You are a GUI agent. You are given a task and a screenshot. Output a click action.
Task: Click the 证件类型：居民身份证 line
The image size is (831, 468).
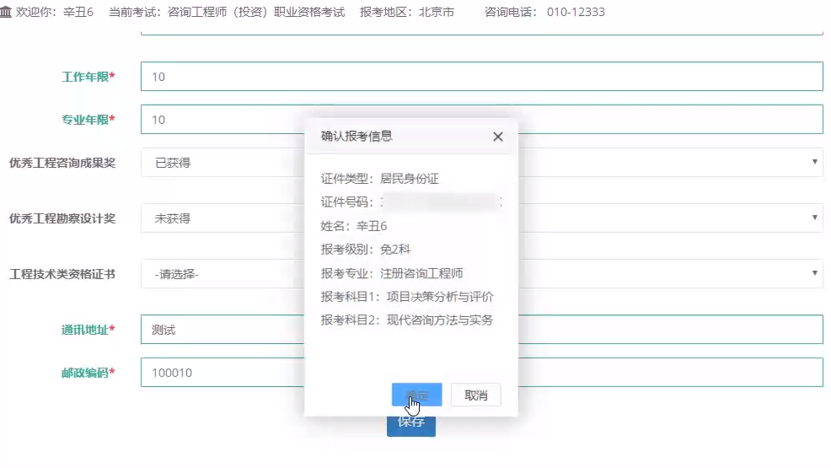[x=379, y=179]
